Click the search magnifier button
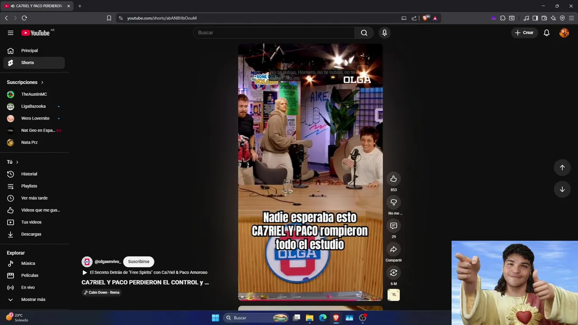The height and width of the screenshot is (325, 578). (364, 32)
